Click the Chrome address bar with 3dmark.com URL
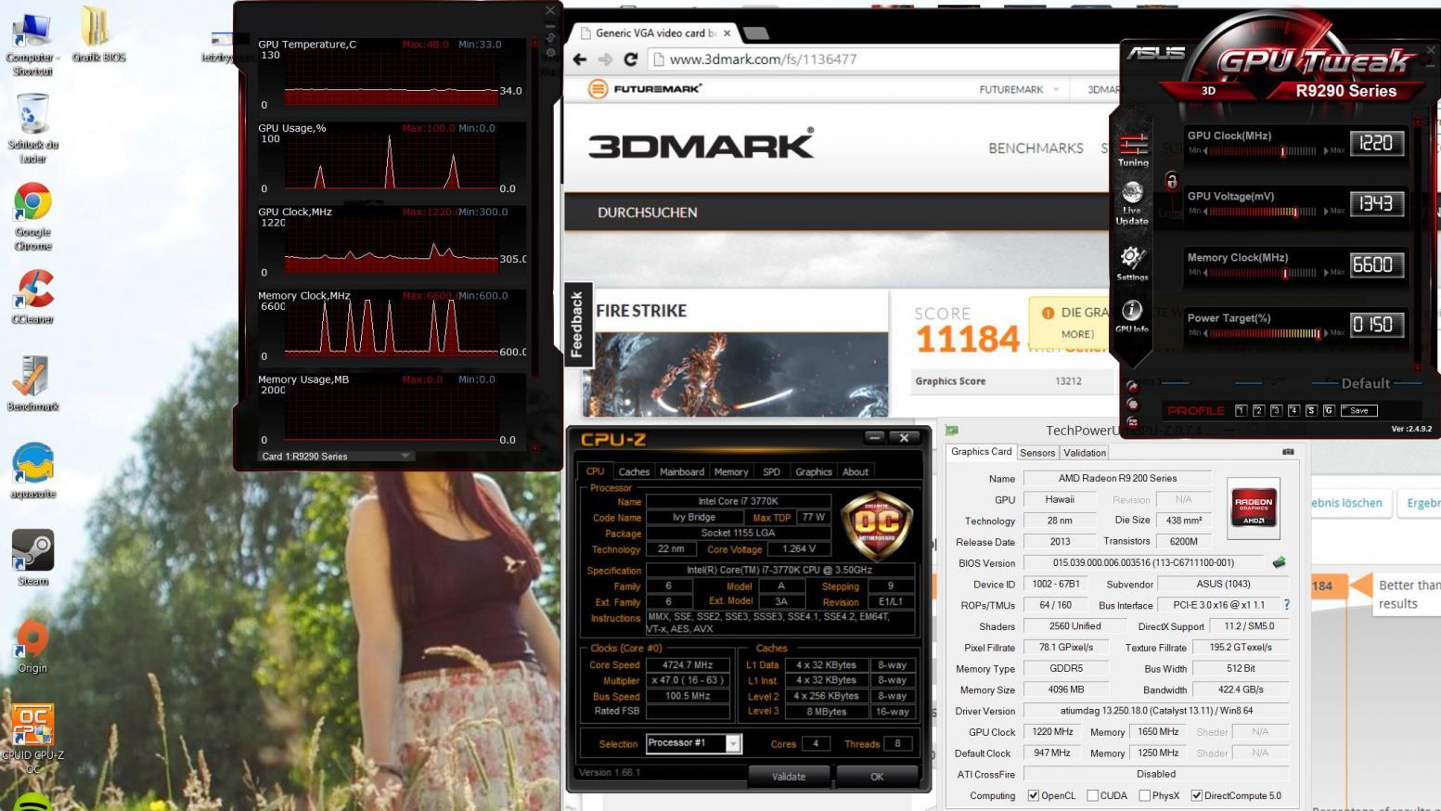1441x811 pixels. (x=881, y=59)
